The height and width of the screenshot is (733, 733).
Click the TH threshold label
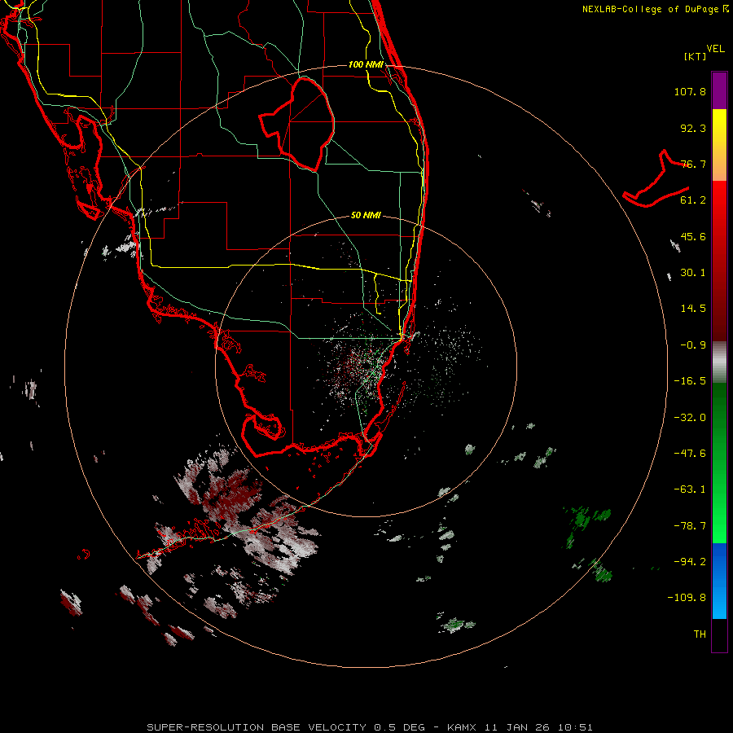[x=700, y=634]
